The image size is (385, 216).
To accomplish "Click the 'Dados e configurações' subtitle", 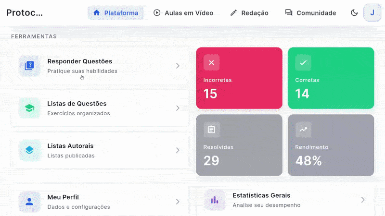I will click(78, 207).
